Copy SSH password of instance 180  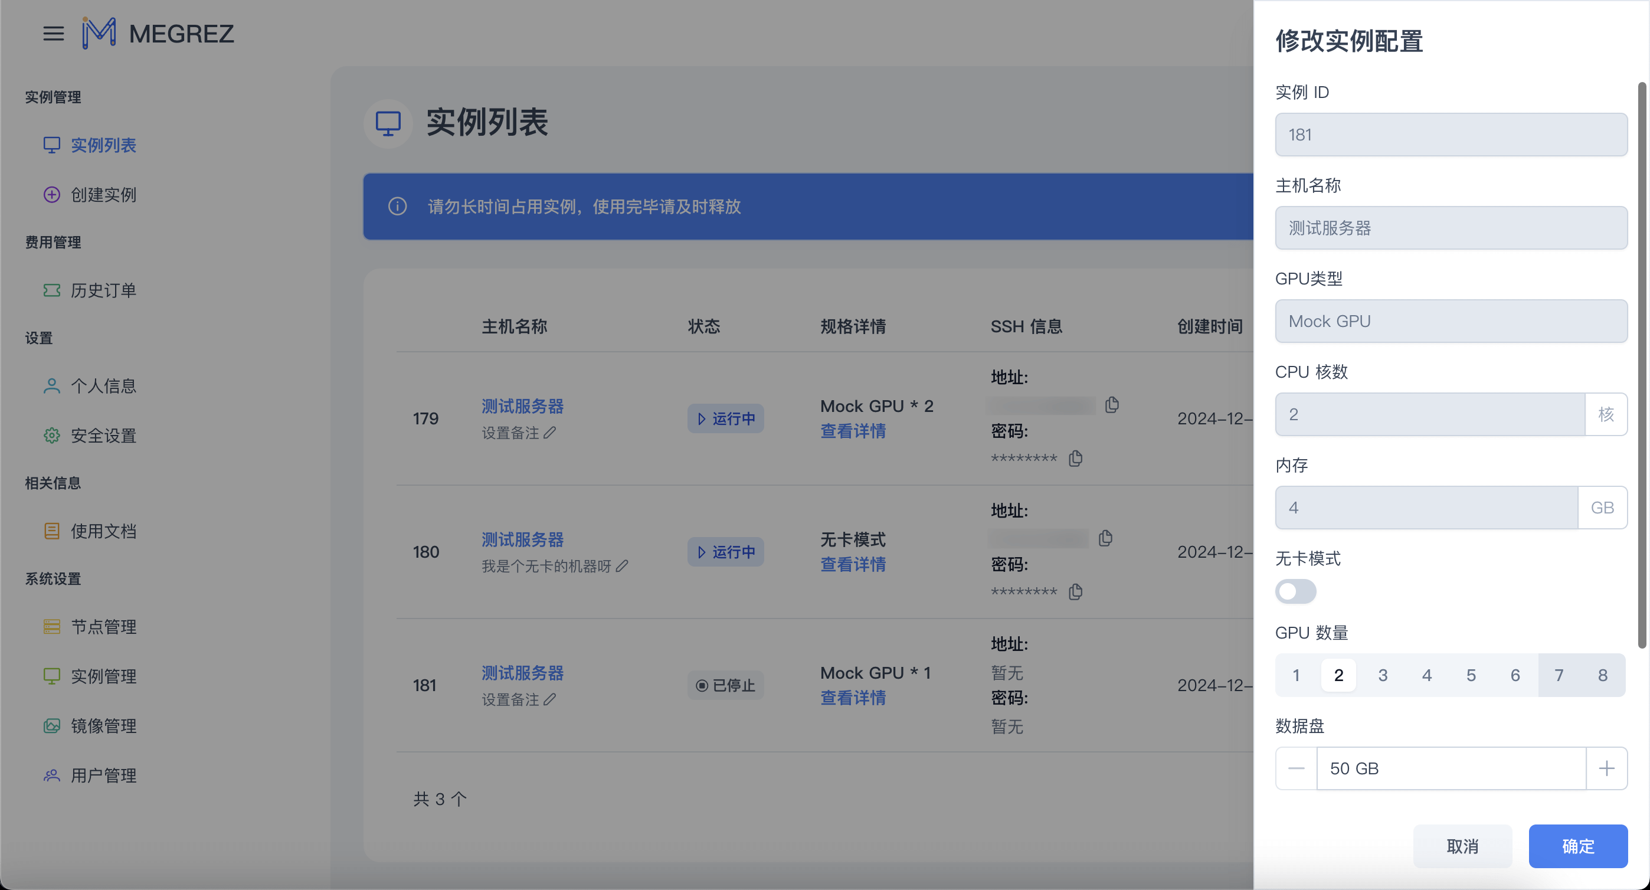click(1075, 592)
